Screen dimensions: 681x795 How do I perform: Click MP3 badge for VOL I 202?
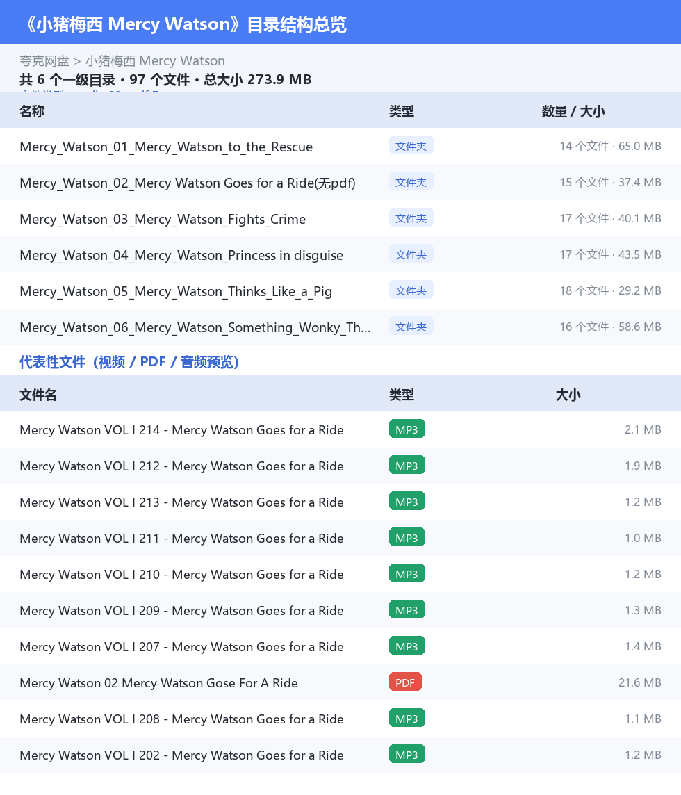point(407,755)
